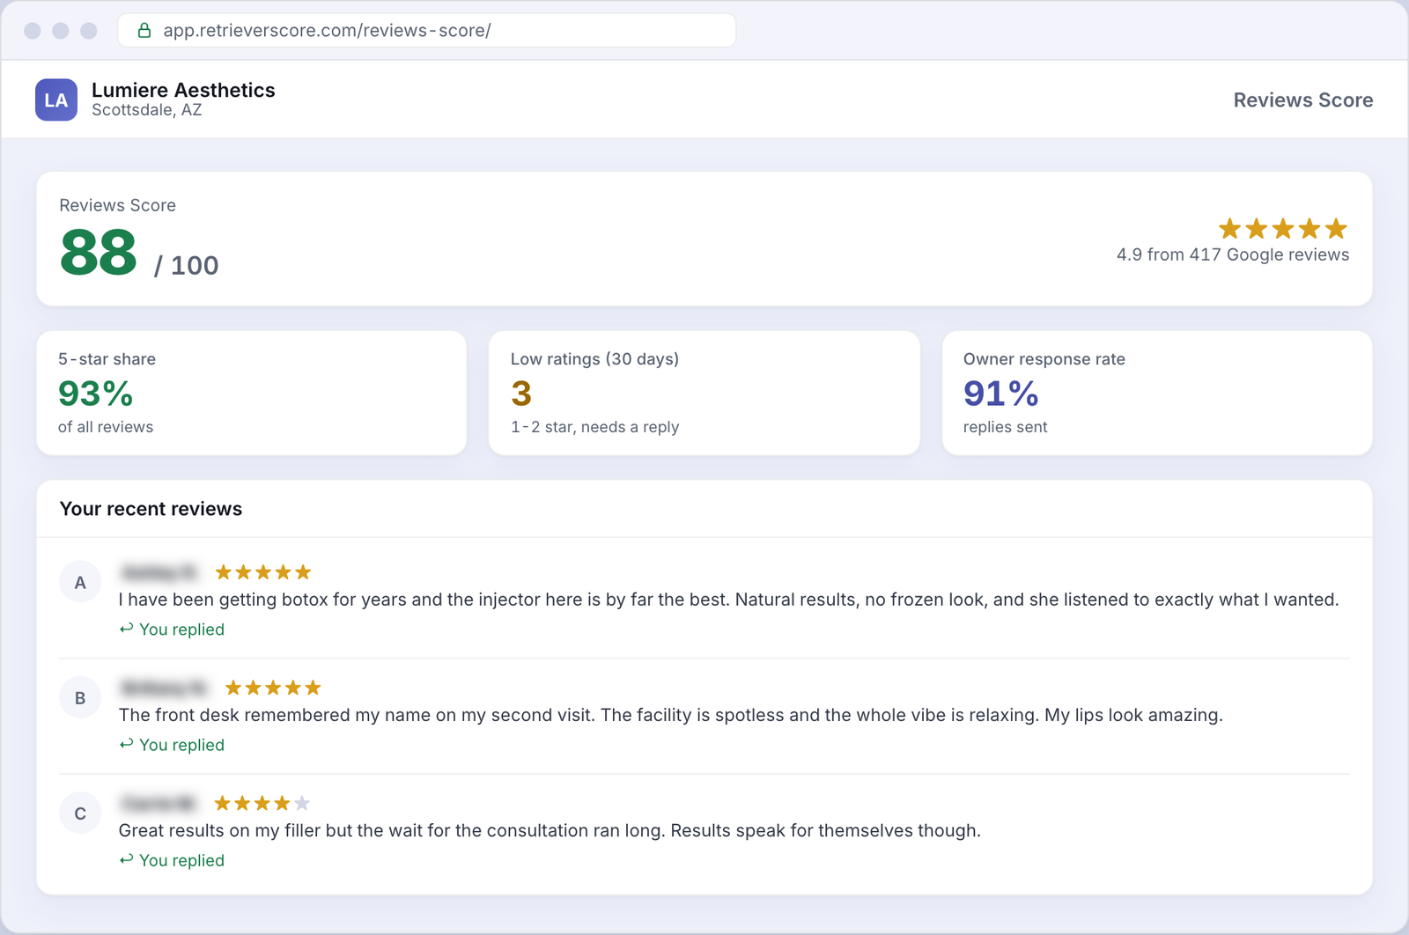Click the blurred reviewer name on review A

click(159, 572)
